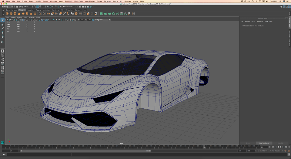This screenshot has height=159, width=291.
Task: Open the Mesh Tools menu
Action: click(x=79, y=1)
